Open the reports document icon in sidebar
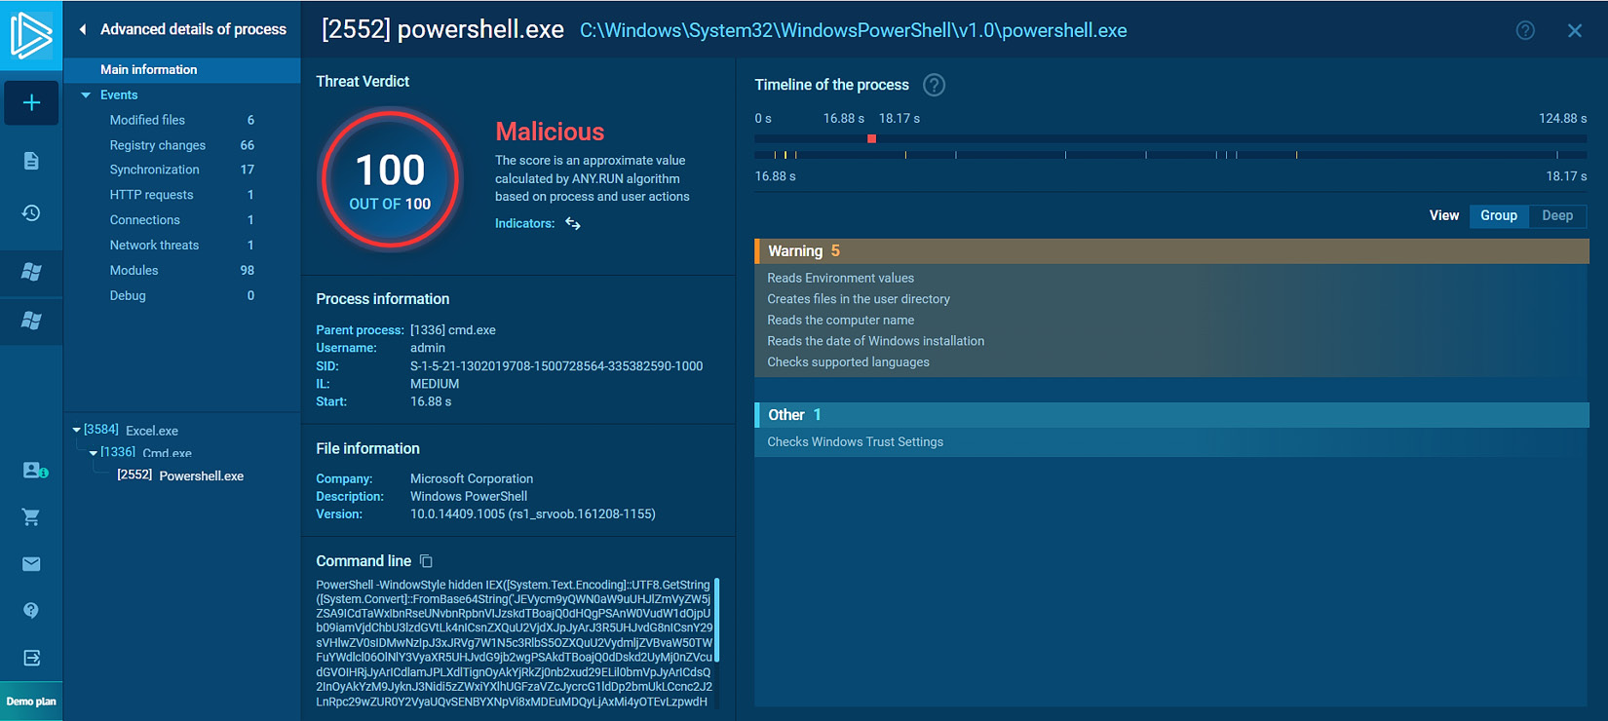 [31, 161]
